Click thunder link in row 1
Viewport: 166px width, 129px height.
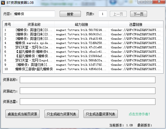click(136, 30)
